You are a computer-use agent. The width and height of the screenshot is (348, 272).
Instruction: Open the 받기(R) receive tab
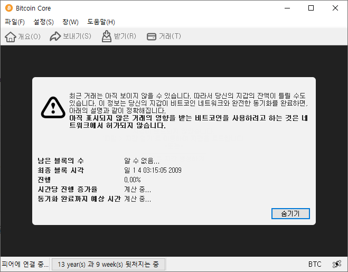[119, 36]
